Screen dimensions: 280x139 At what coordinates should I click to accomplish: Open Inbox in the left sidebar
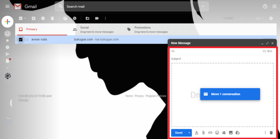(7, 33)
